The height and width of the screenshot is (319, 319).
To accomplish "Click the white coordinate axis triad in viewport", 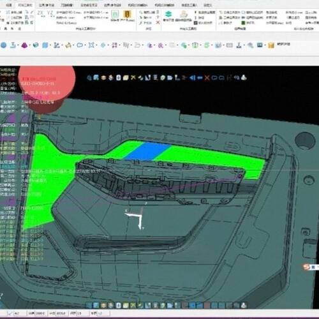I will pos(135,219).
